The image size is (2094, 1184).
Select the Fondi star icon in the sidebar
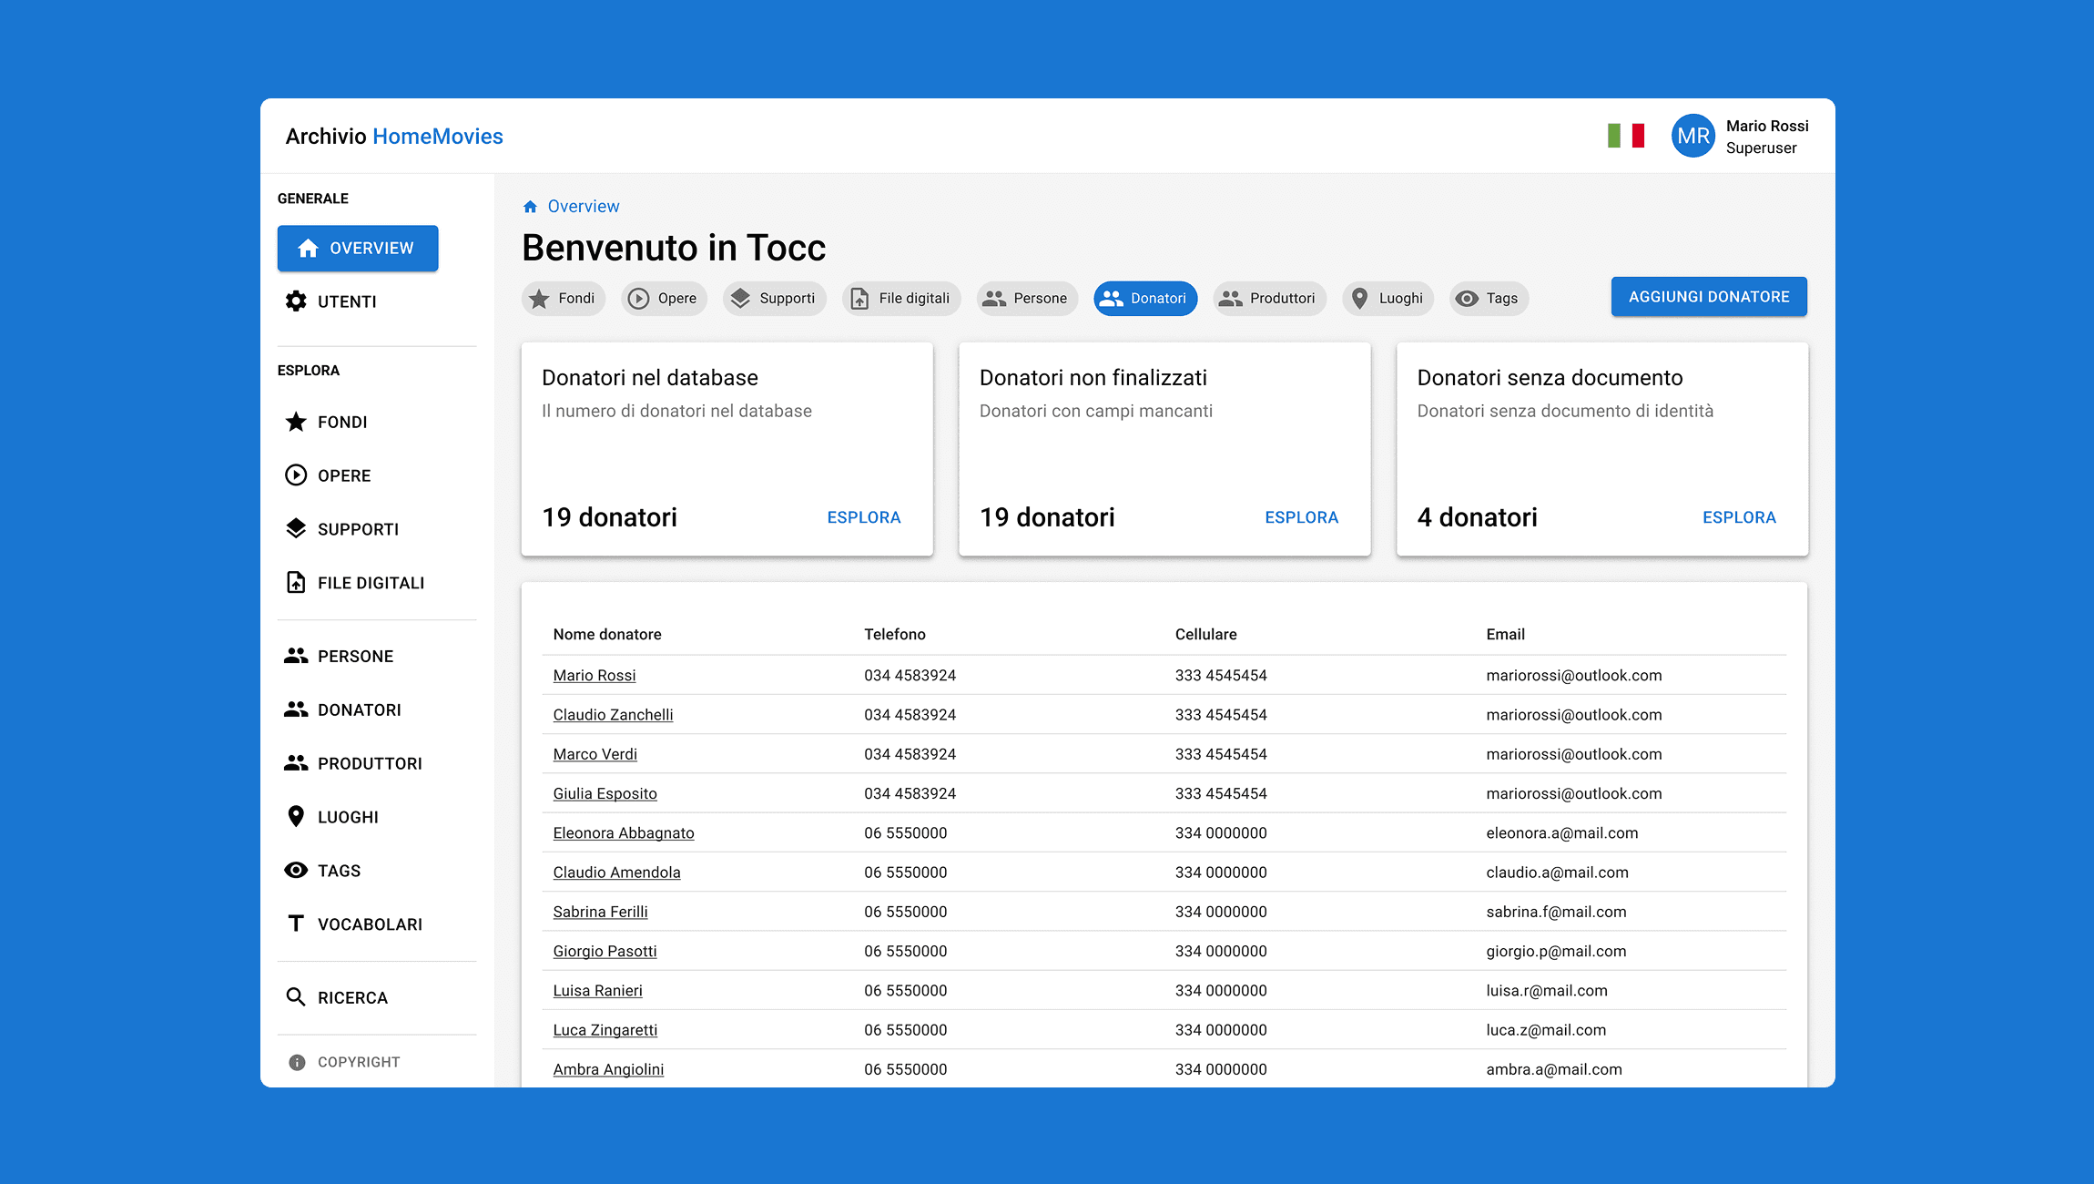[x=296, y=422]
